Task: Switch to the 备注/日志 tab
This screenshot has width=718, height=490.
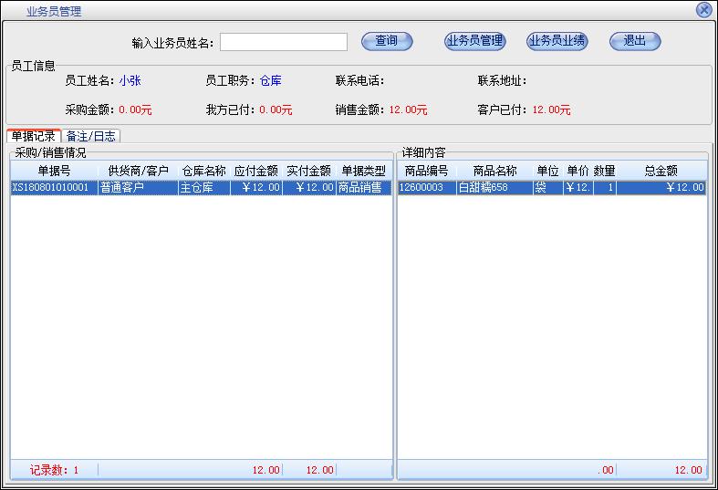Action: [x=92, y=136]
